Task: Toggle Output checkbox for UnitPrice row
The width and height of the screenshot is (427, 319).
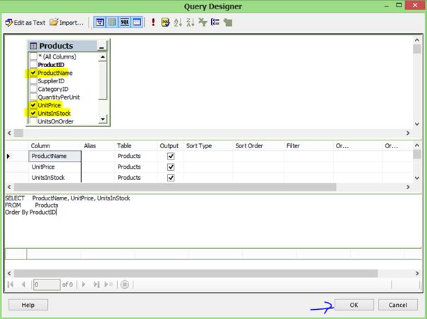Action: click(171, 167)
